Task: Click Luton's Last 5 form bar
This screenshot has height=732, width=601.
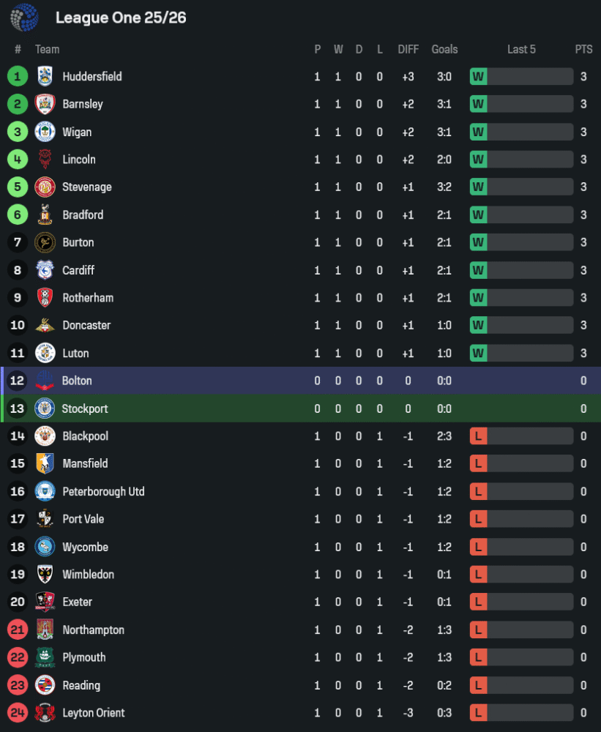Action: click(x=529, y=353)
